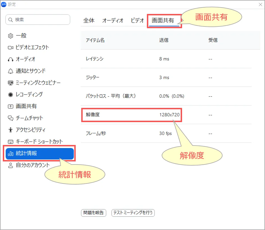265x230 pixels.
Task: Open アクセシビリティ via the person icon
Action: point(11,130)
